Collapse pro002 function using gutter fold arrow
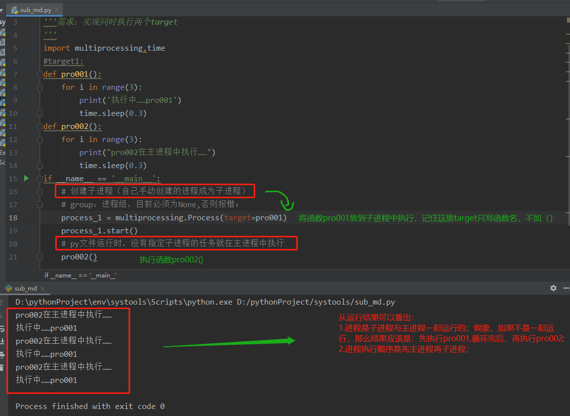This screenshot has height=416, width=570. click(x=40, y=126)
